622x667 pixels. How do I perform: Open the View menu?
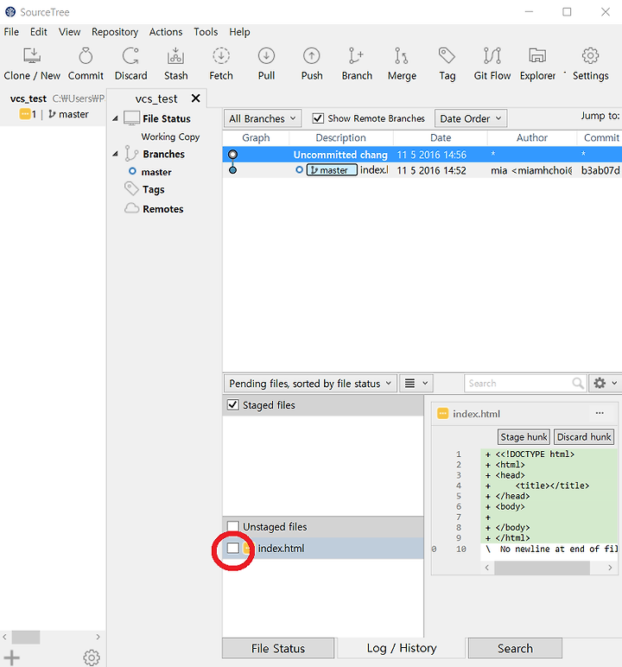pos(69,32)
